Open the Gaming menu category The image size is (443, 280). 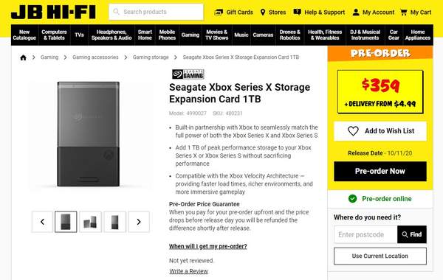(190, 35)
